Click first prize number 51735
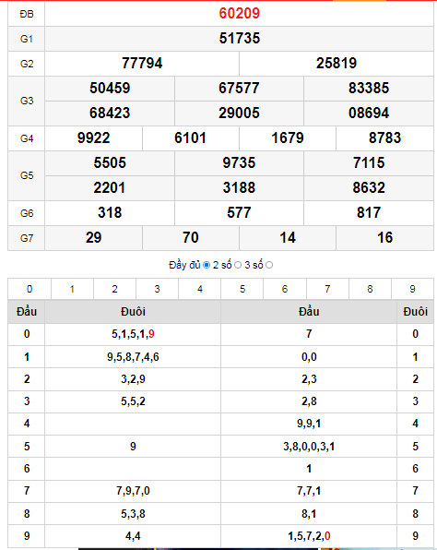This screenshot has width=437, height=550. pyautogui.click(x=240, y=38)
